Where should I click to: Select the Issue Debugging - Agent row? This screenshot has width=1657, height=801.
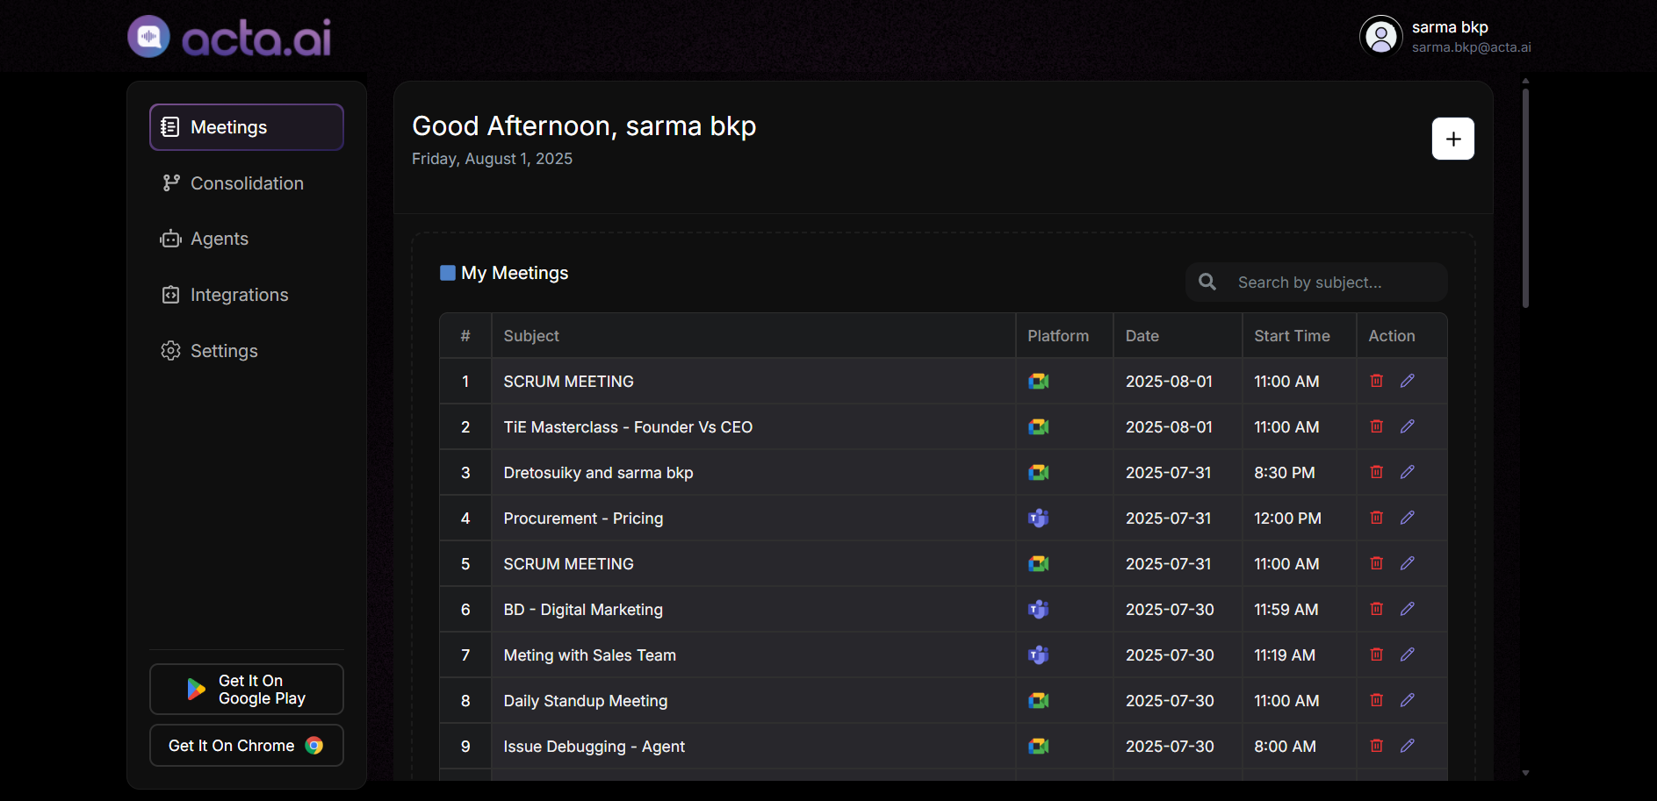594,746
